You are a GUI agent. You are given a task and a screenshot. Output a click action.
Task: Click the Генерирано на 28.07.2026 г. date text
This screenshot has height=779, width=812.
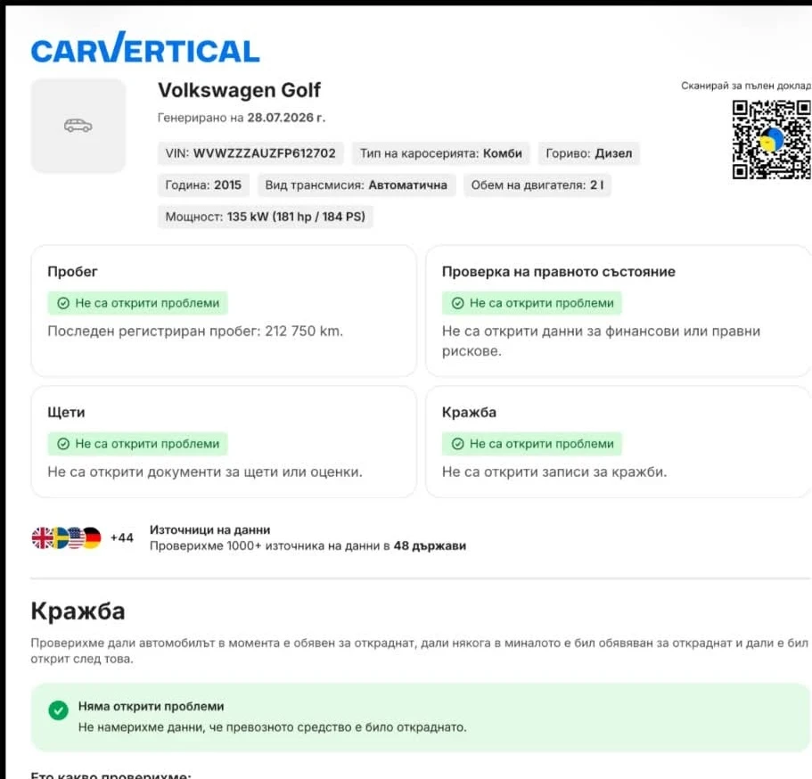pyautogui.click(x=242, y=118)
